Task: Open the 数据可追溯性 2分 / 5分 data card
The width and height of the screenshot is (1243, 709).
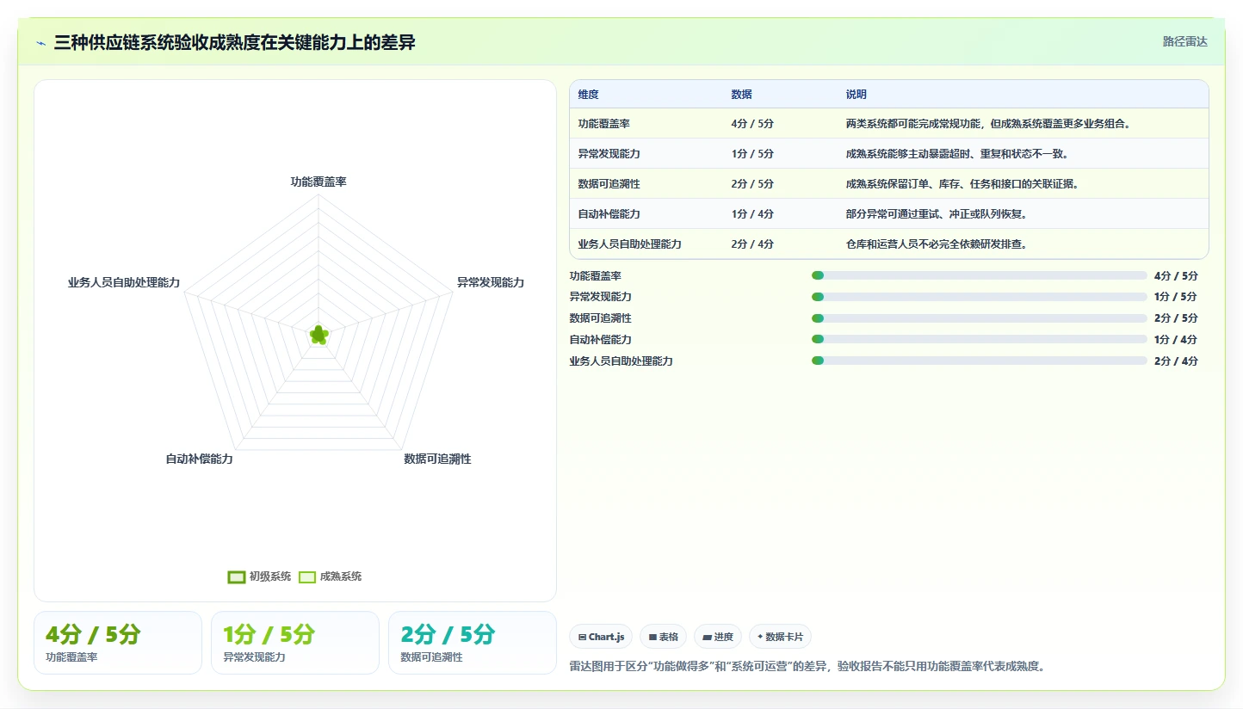Action: coord(473,643)
